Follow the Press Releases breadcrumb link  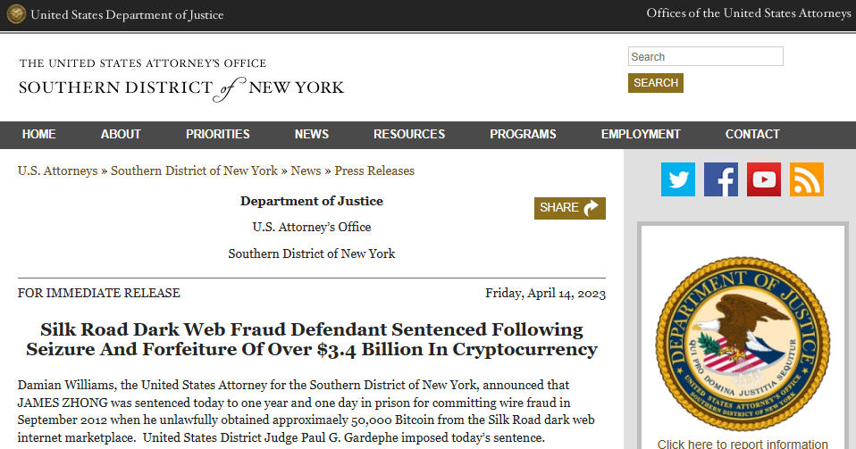point(374,170)
